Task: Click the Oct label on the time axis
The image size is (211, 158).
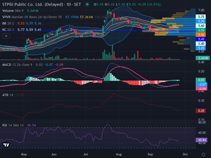Action: click(x=185, y=154)
